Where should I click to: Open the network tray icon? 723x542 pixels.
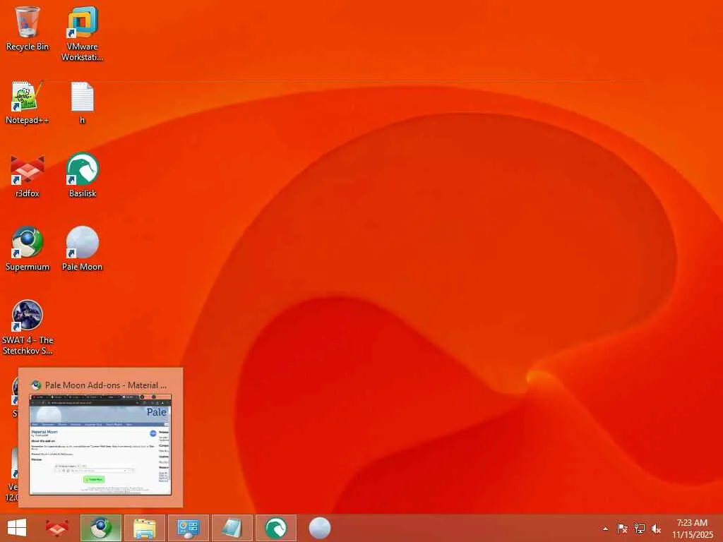point(639,529)
